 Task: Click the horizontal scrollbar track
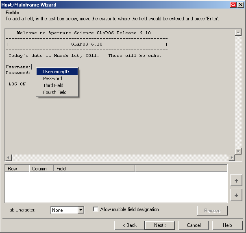120,157
